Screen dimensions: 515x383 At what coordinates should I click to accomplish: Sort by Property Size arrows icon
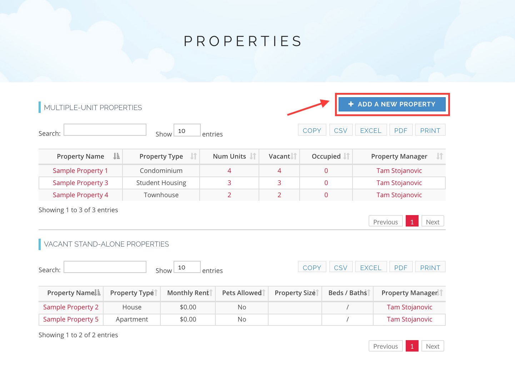pyautogui.click(x=316, y=293)
